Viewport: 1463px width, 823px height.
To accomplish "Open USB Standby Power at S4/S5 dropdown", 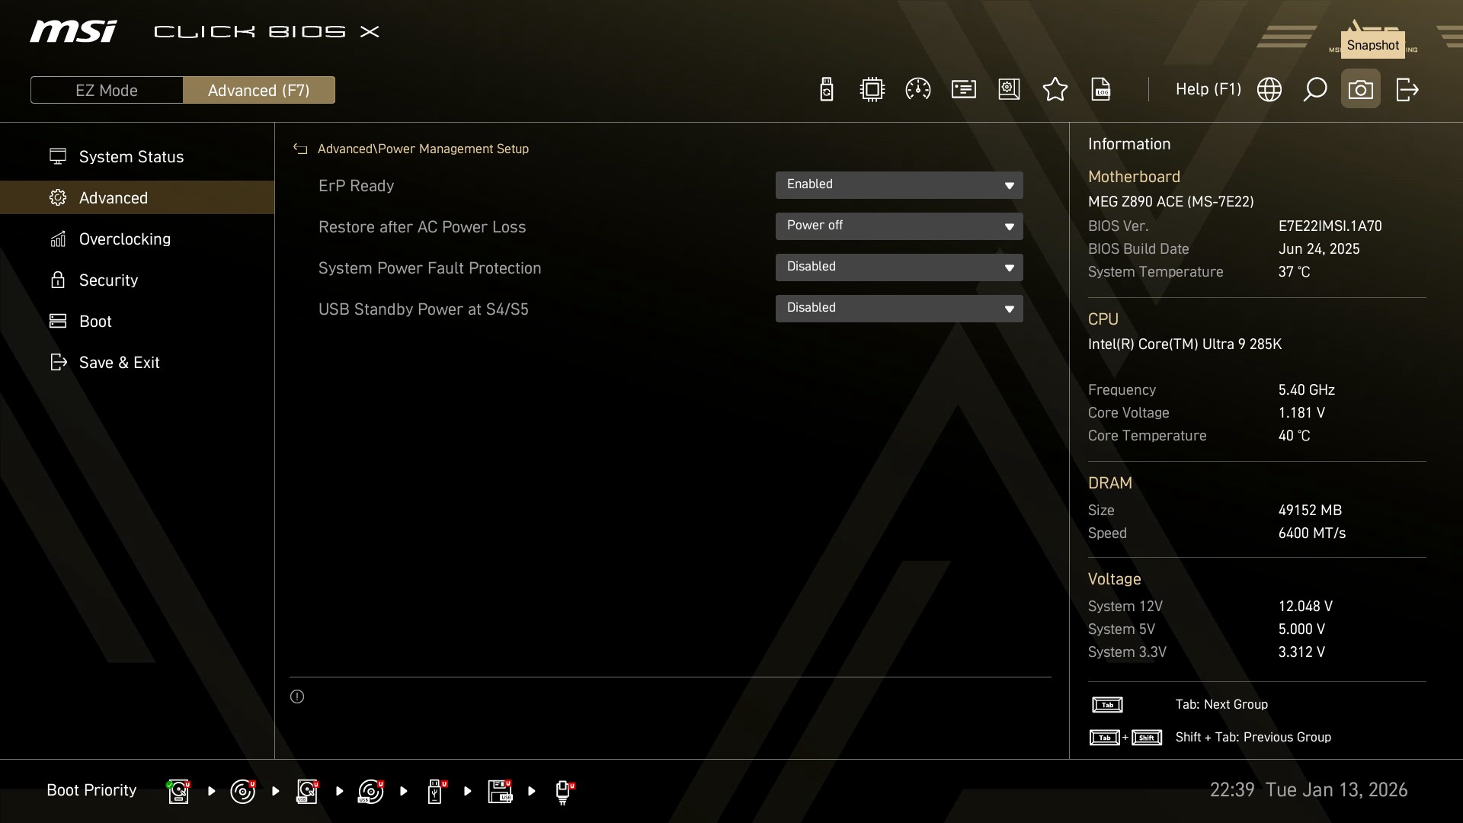I will pos(898,309).
